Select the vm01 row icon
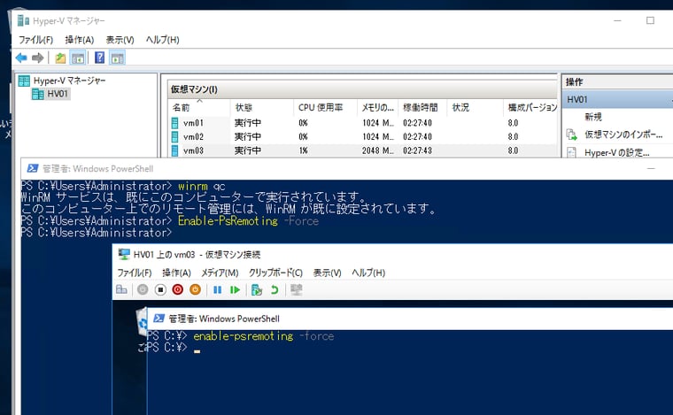The image size is (673, 415). [x=174, y=123]
